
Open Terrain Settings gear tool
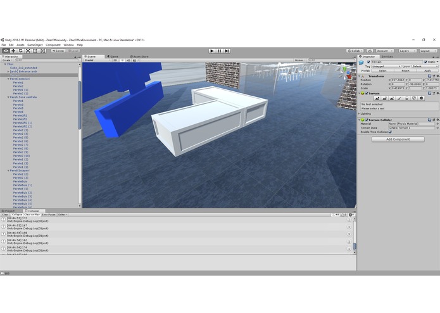coord(421,98)
